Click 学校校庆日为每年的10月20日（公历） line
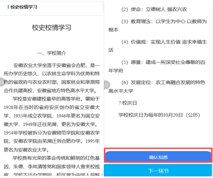Image resolution: width=213 pixels, height=178 pixels. pyautogui.click(x=159, y=115)
